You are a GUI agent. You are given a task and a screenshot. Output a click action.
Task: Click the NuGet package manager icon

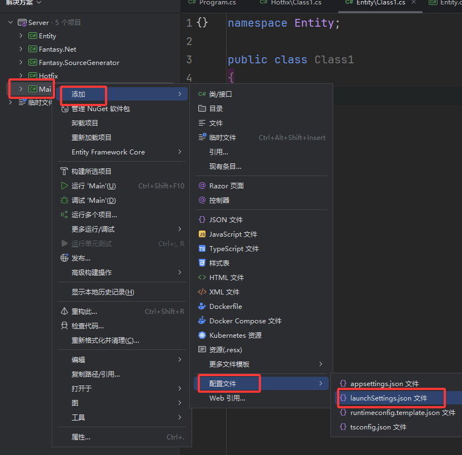click(x=64, y=109)
